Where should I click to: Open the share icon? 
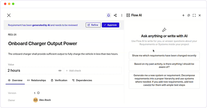(x=115, y=15)
